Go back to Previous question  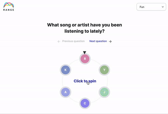73,41
